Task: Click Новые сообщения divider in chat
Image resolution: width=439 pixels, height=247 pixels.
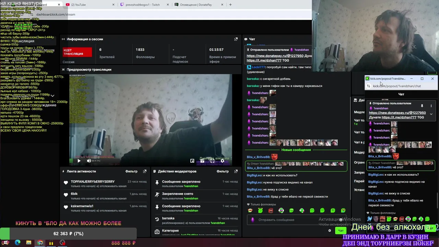Action: (x=296, y=150)
